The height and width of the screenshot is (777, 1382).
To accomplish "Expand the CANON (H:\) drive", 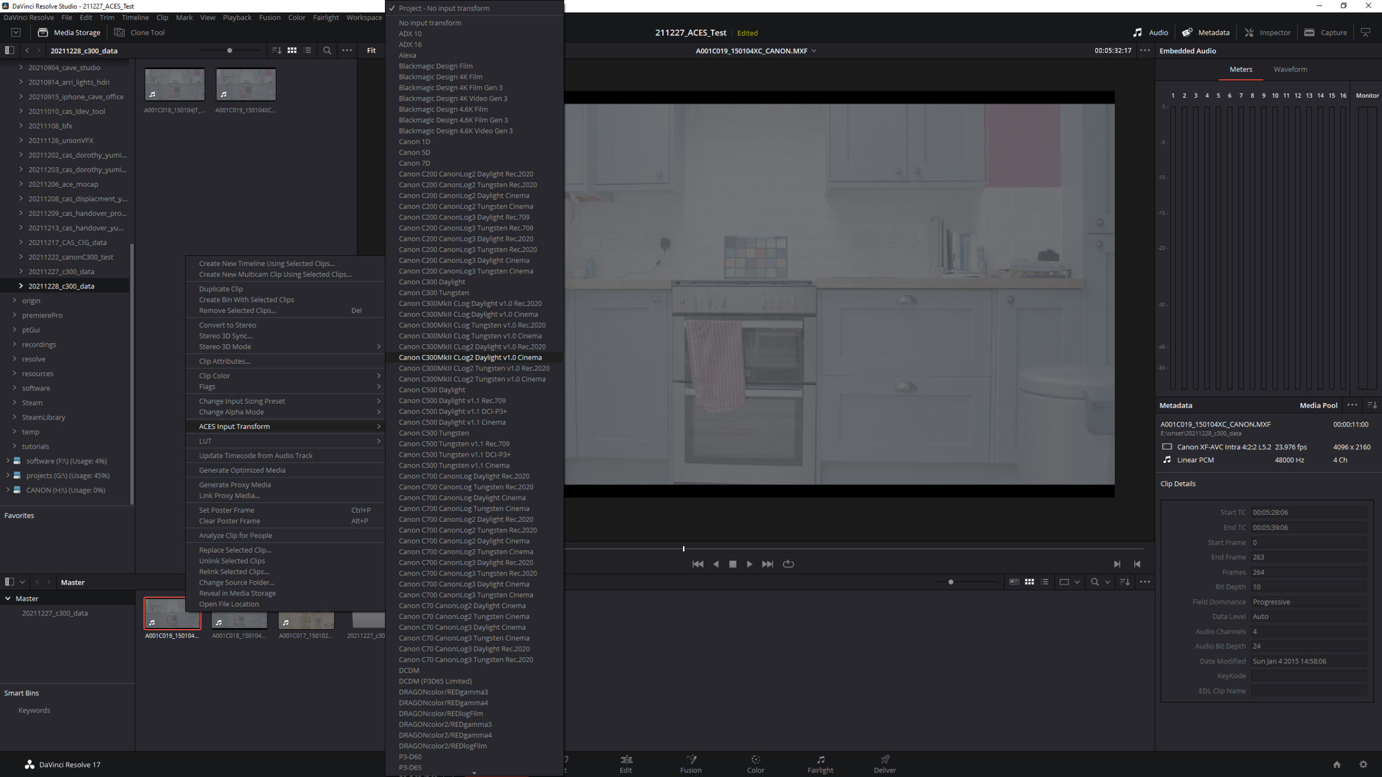I will (7, 490).
